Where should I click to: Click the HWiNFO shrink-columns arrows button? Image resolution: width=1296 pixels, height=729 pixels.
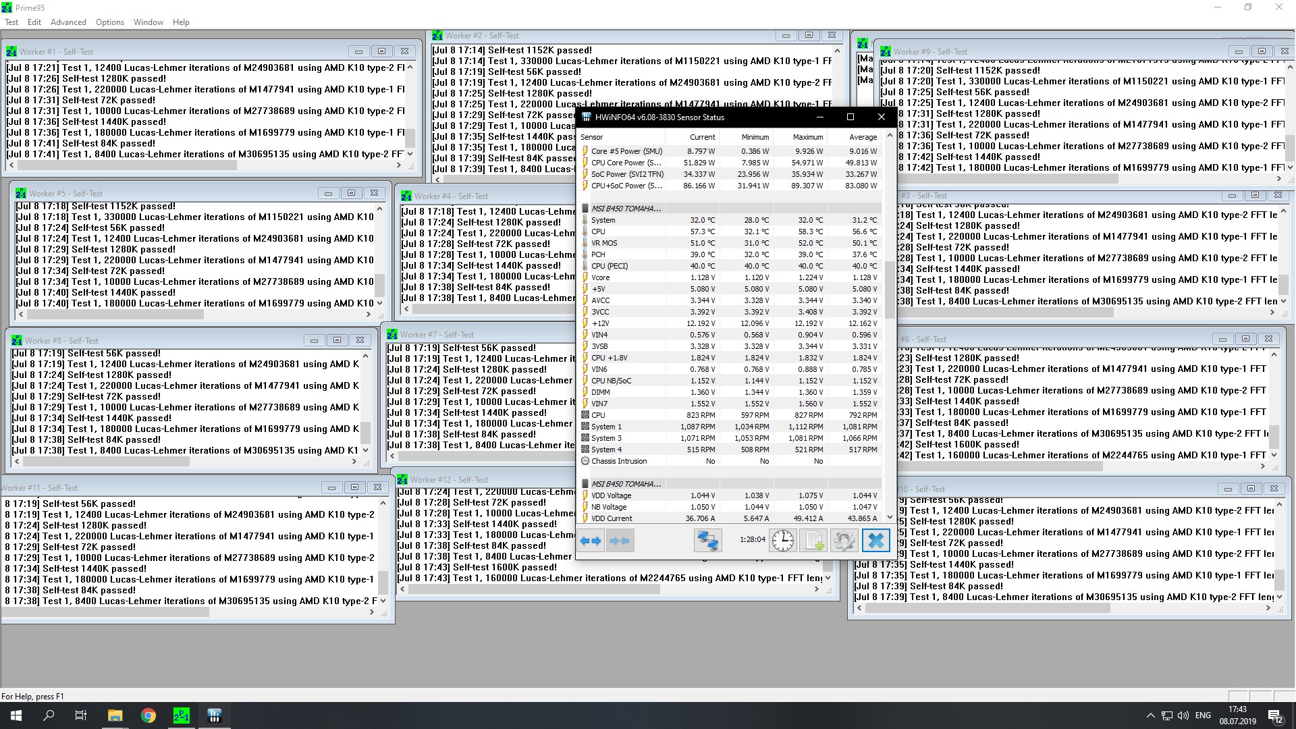620,541
